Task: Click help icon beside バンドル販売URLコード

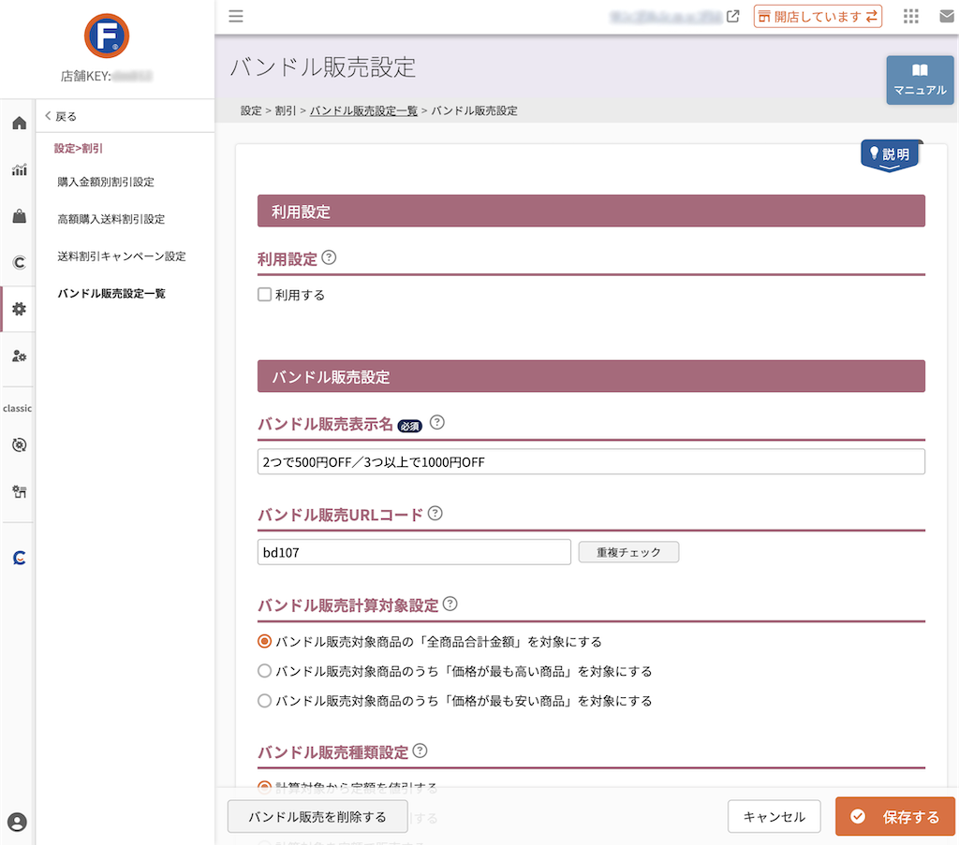Action: tap(435, 513)
